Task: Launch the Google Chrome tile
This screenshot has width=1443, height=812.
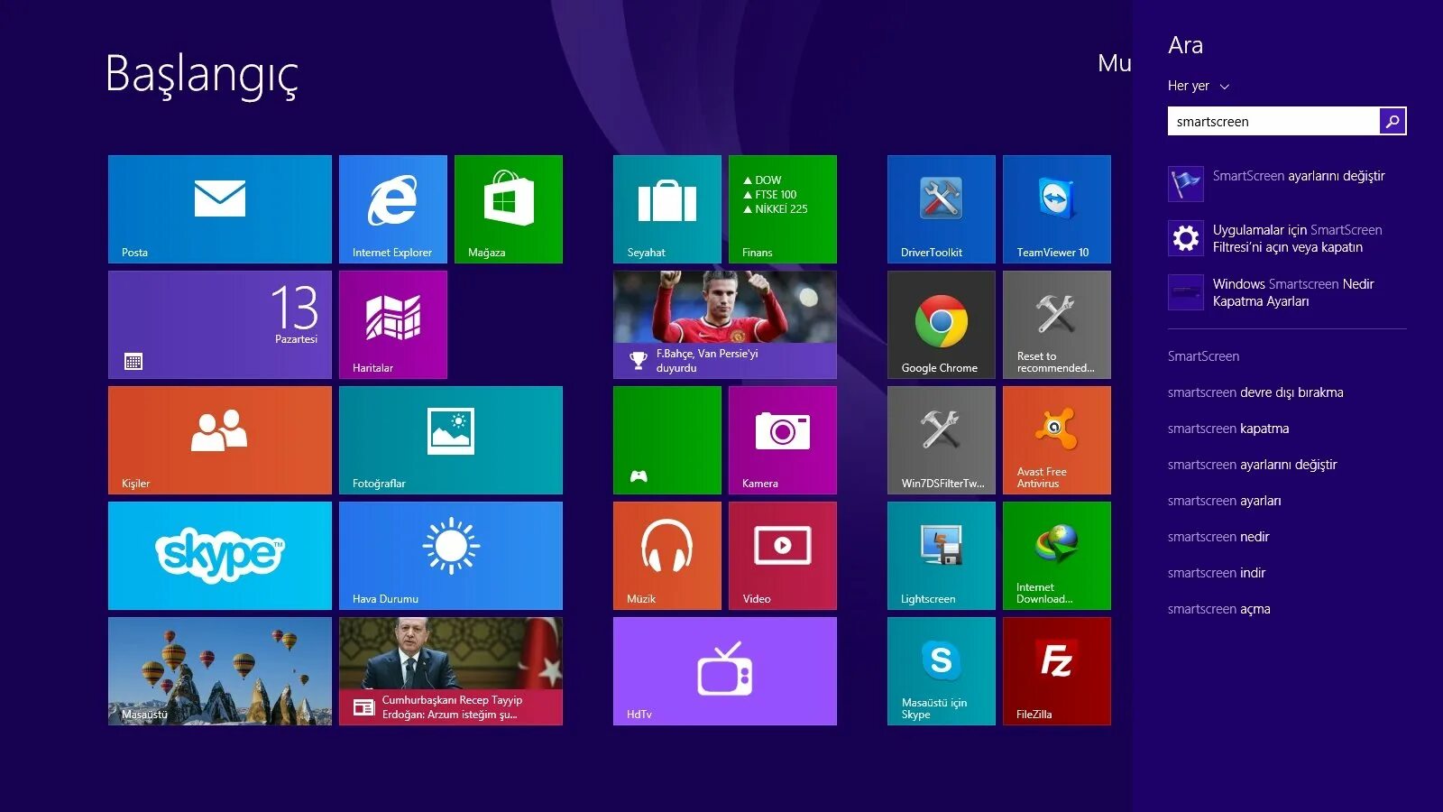Action: (x=942, y=325)
